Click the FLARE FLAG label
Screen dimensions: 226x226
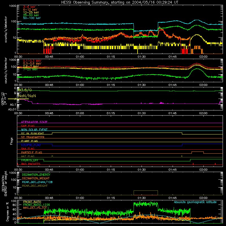(29, 141)
